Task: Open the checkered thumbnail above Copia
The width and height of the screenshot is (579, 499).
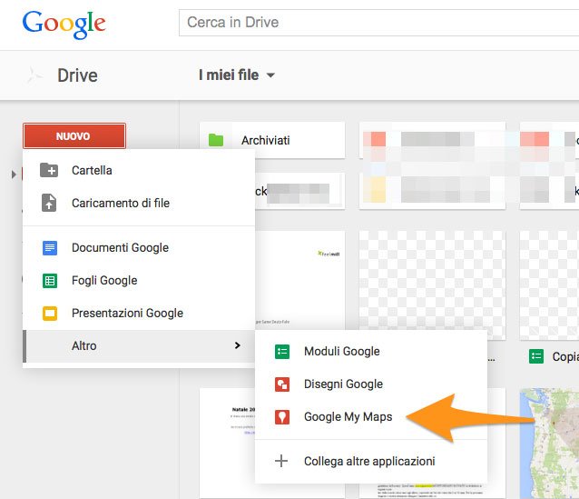Action: (549, 284)
